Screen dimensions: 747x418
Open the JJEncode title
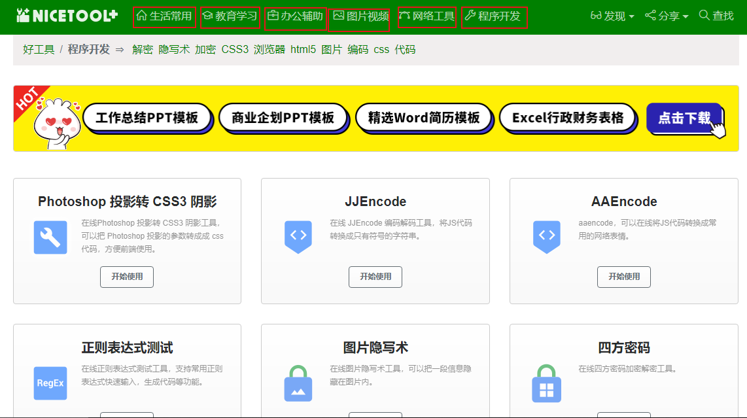[375, 201]
